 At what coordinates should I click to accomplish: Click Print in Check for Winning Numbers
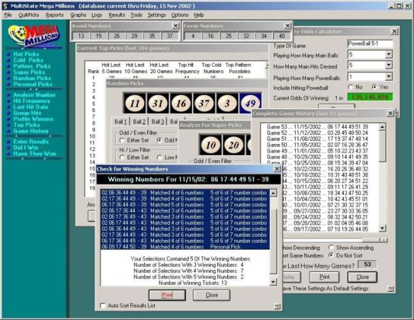point(167,295)
